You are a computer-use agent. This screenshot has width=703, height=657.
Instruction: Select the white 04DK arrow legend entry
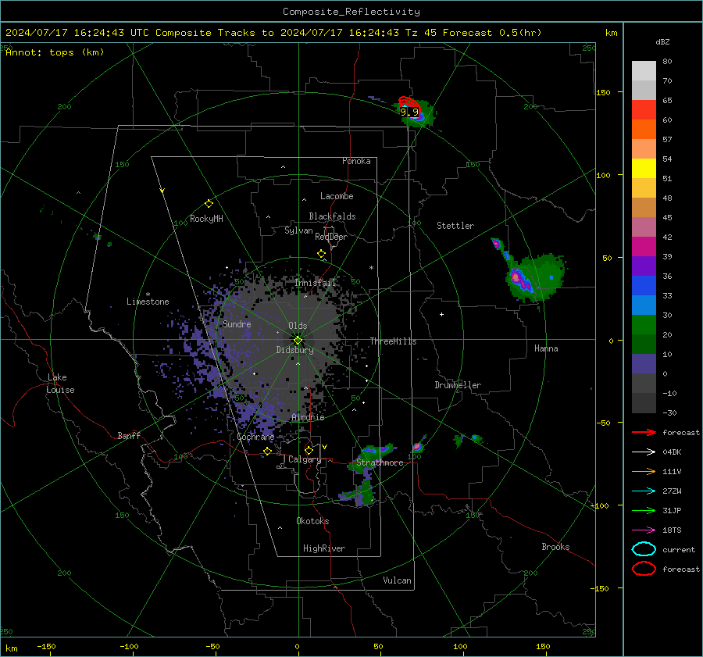[644, 452]
